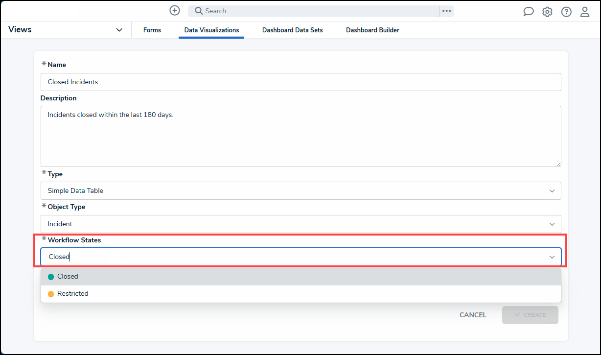Viewport: 601px width, 355px height.
Task: Click the search magnifier icon
Action: pyautogui.click(x=199, y=11)
